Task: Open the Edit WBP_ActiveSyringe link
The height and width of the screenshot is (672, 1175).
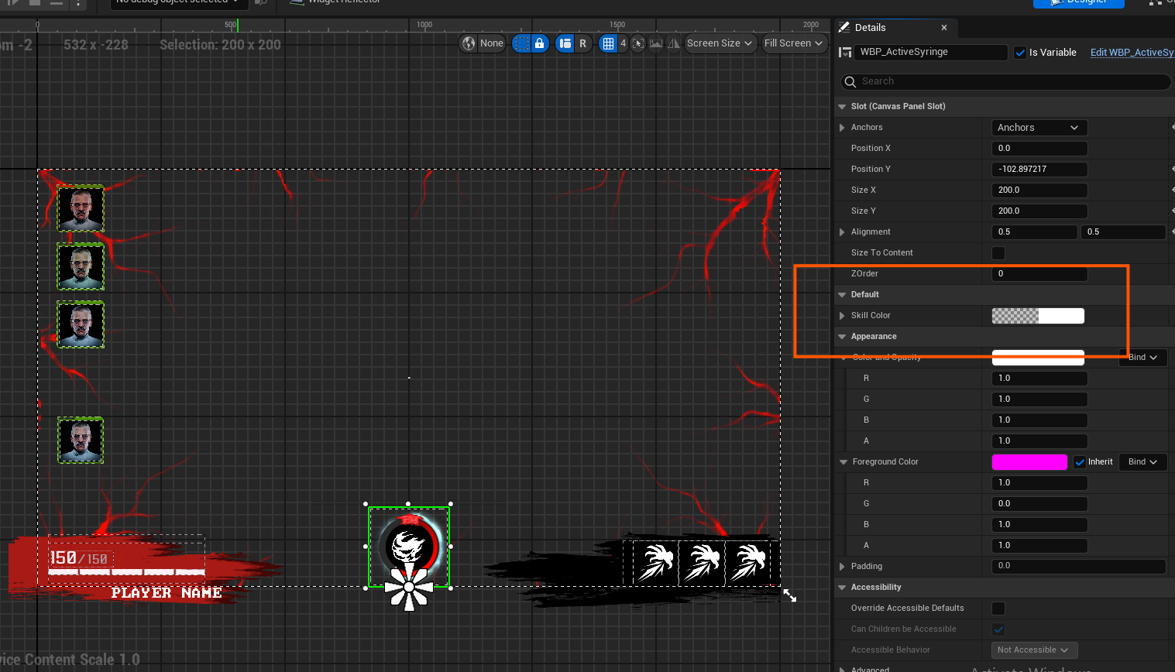Action: [x=1132, y=53]
